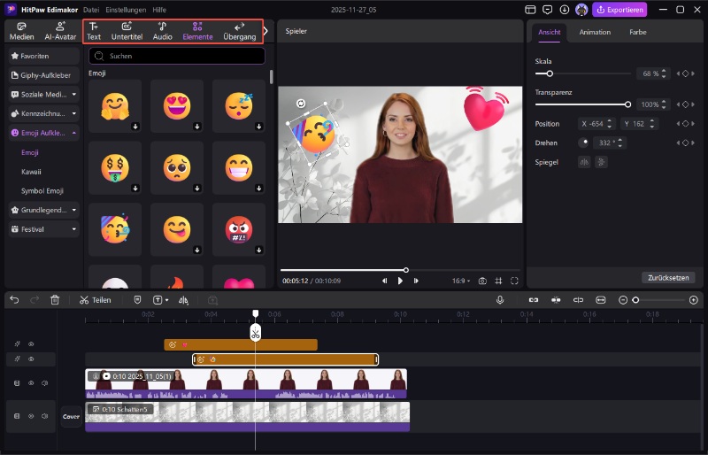
Task: Take a snapshot with the camera icon
Action: coord(482,281)
